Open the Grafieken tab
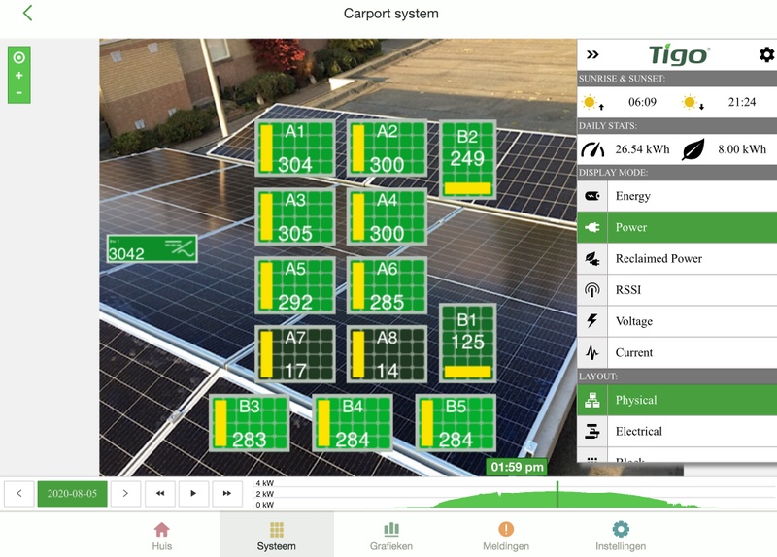The height and width of the screenshot is (557, 777). (391, 536)
